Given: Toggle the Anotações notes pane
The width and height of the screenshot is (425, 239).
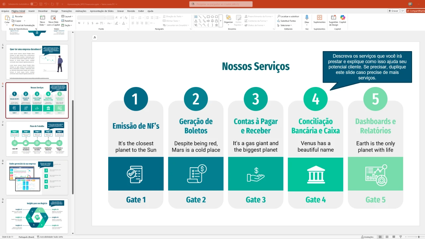Looking at the screenshot, I should tap(367, 237).
